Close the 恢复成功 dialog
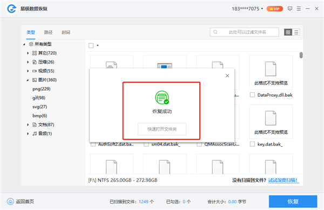Screen dimensions: 324x210 tap(227, 76)
